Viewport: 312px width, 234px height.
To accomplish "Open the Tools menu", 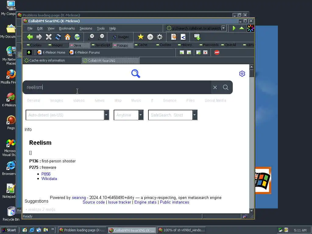I will tap(101, 28).
